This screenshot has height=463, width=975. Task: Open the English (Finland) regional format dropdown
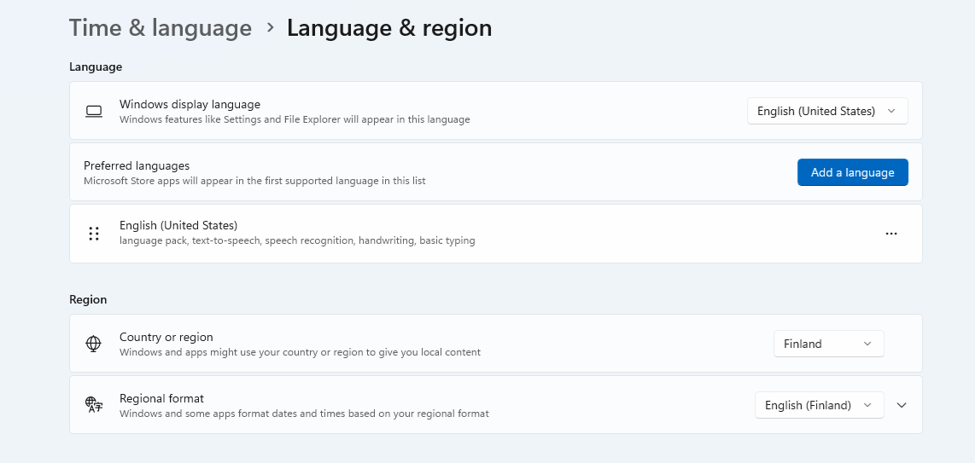coord(818,405)
